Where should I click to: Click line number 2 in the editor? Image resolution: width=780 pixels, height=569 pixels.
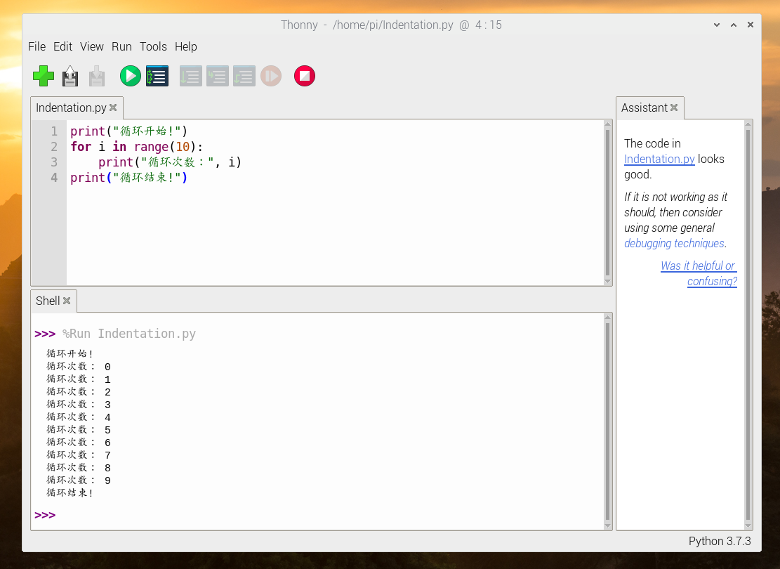point(54,147)
